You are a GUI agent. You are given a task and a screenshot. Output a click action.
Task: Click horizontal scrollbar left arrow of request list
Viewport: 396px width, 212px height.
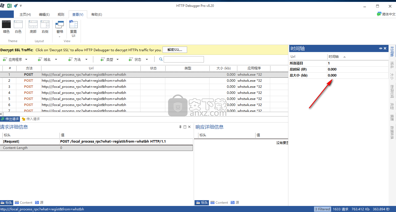pyautogui.click(x=1, y=114)
